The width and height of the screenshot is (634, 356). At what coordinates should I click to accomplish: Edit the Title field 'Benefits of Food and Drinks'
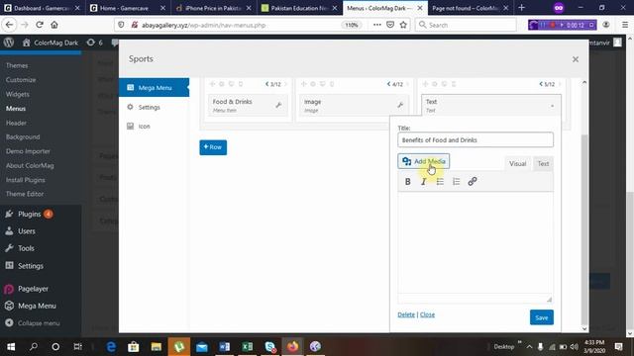pos(475,140)
